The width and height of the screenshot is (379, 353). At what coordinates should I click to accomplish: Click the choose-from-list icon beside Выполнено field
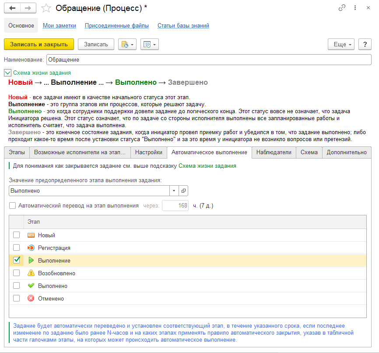click(183, 190)
